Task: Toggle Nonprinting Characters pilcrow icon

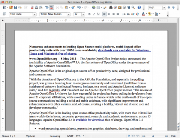Action: tap(129, 7)
